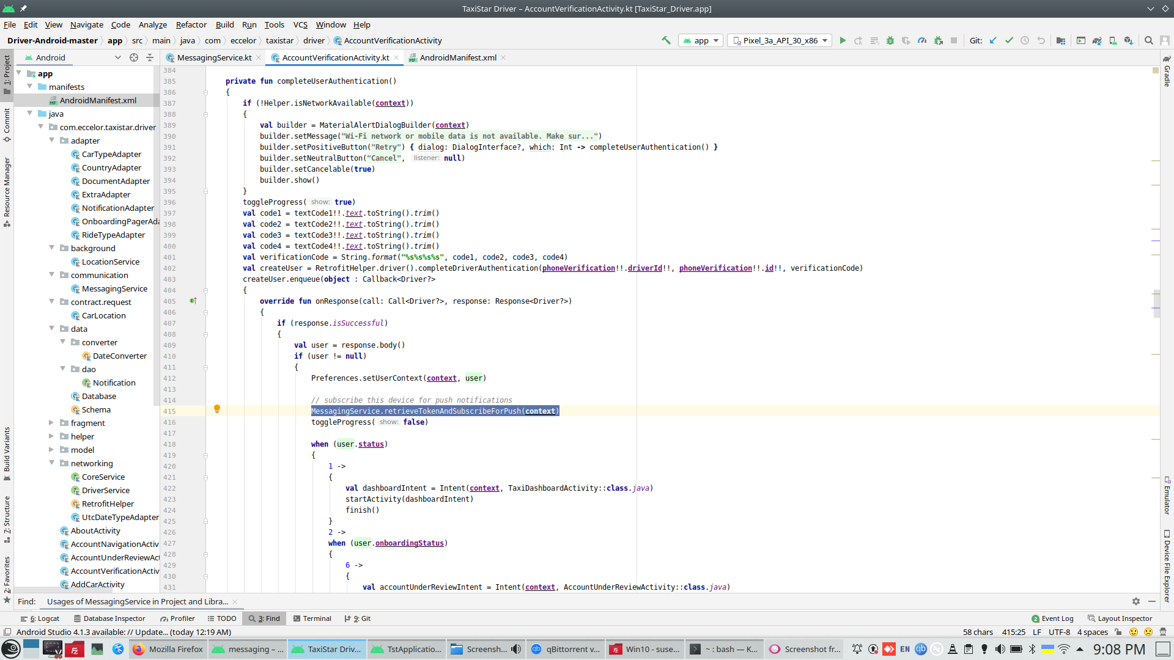This screenshot has height=660, width=1174.
Task: Open Find tool window settings gear
Action: click(1135, 601)
